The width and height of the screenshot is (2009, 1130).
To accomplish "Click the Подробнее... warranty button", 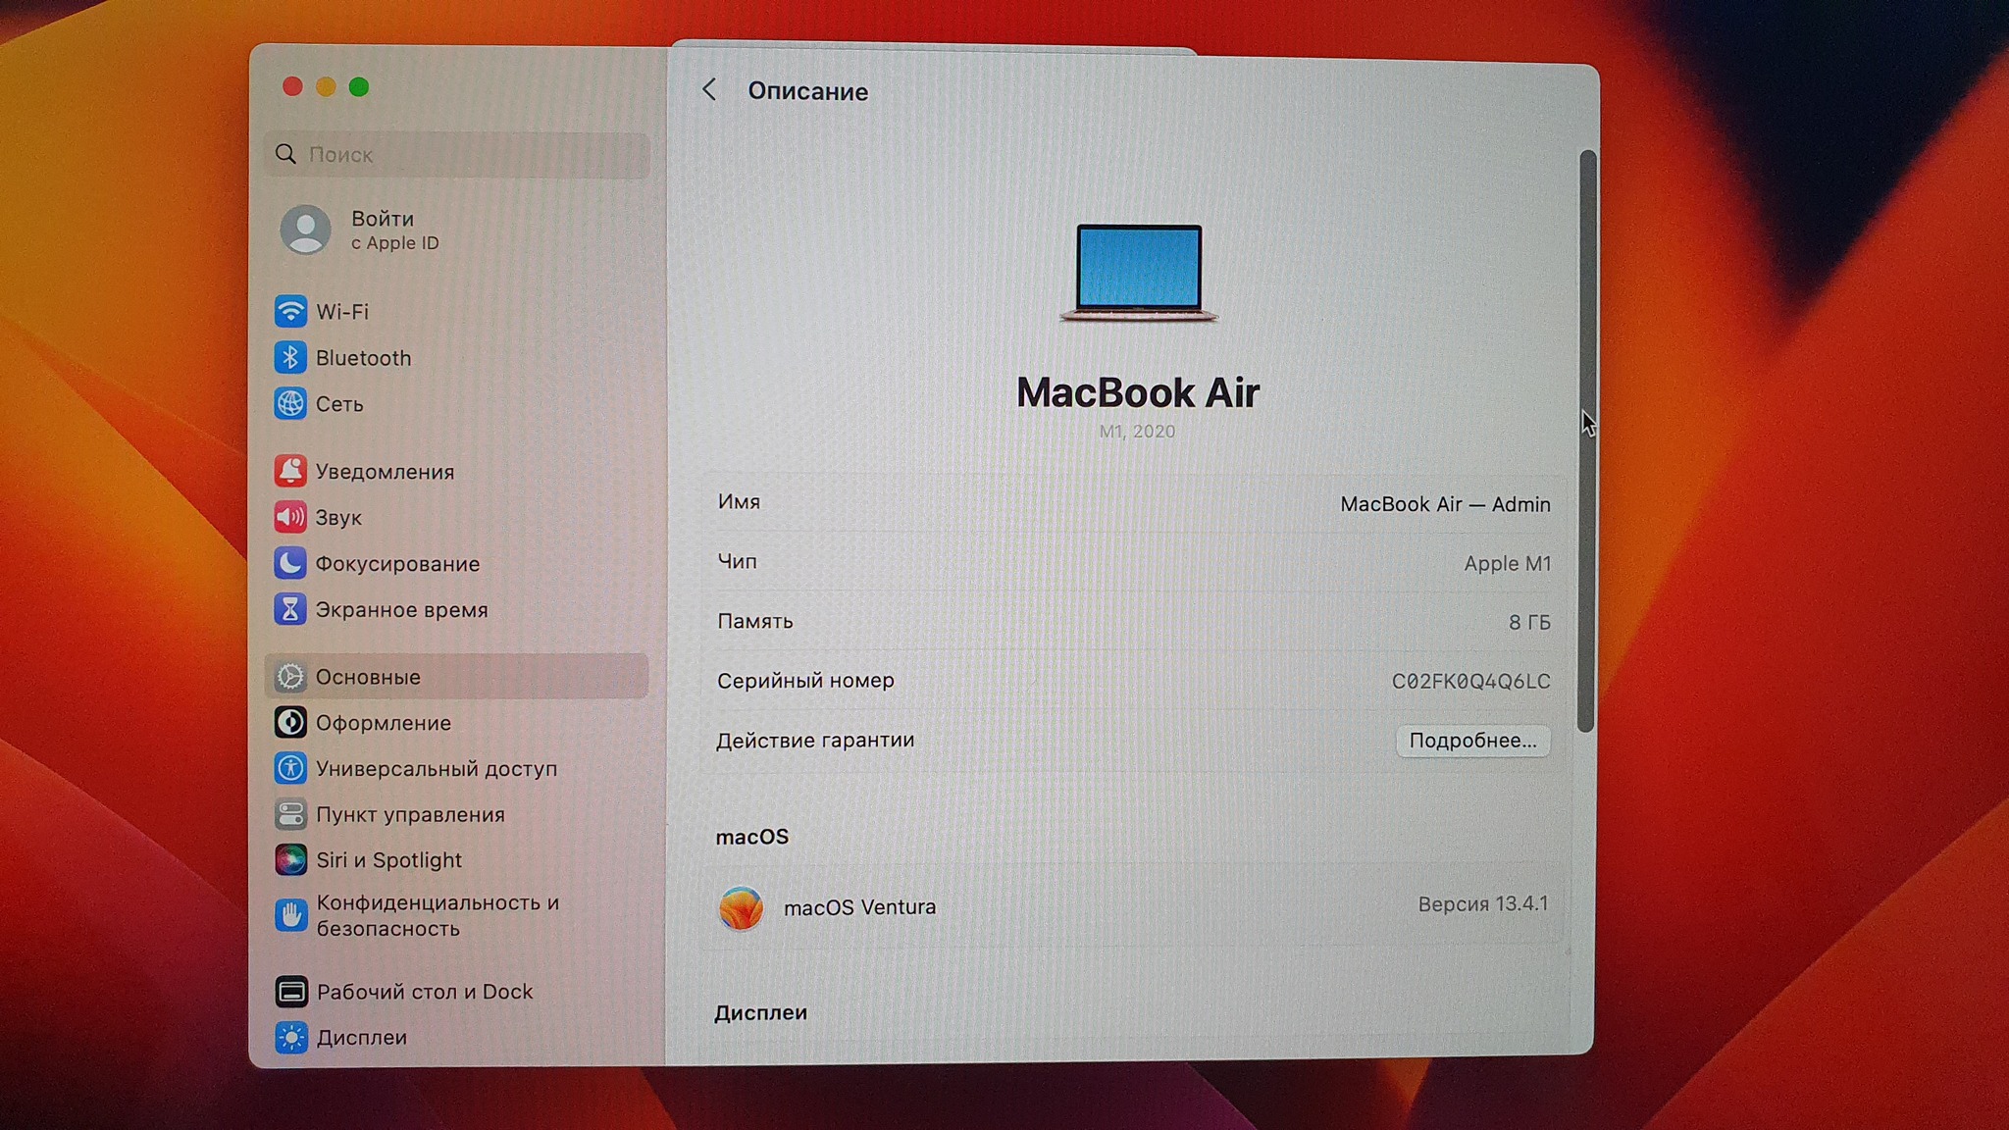I will [1471, 741].
